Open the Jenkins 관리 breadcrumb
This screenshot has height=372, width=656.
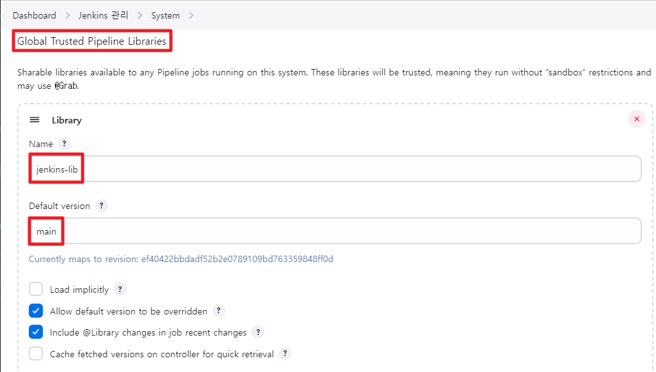103,15
